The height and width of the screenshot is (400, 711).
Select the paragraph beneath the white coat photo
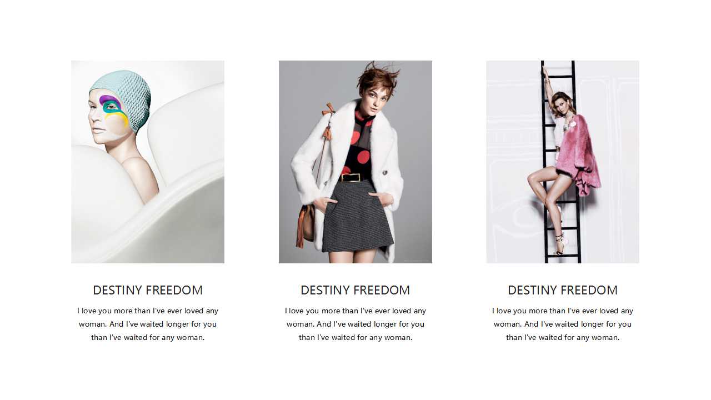tap(355, 324)
